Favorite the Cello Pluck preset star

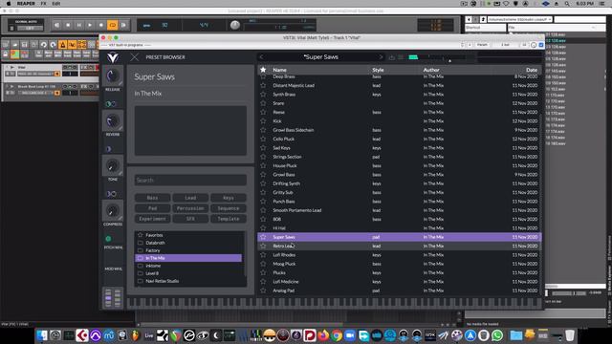[x=263, y=139]
